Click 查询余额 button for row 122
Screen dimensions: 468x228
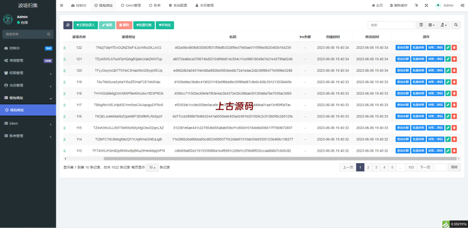403,48
